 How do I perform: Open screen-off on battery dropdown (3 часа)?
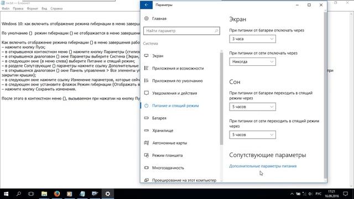252,39
